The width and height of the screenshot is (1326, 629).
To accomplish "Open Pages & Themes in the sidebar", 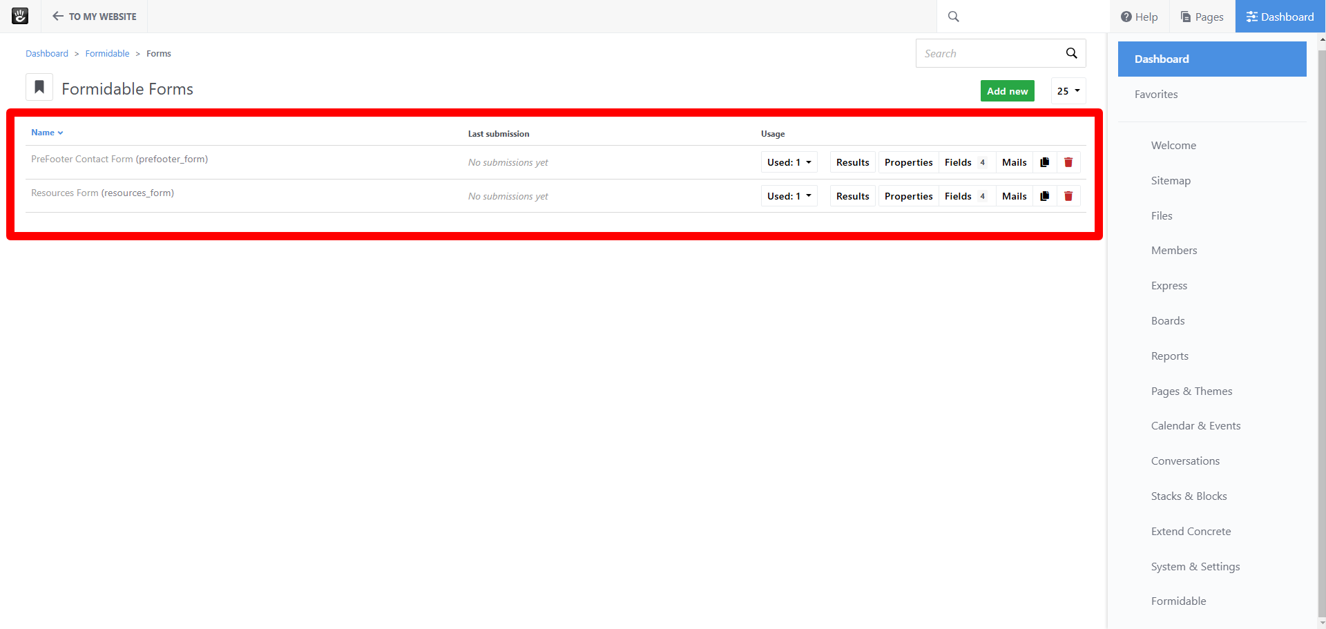I will coord(1191,391).
